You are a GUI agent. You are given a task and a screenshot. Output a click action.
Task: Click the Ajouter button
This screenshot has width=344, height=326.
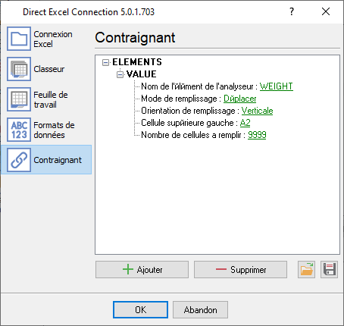pyautogui.click(x=142, y=270)
